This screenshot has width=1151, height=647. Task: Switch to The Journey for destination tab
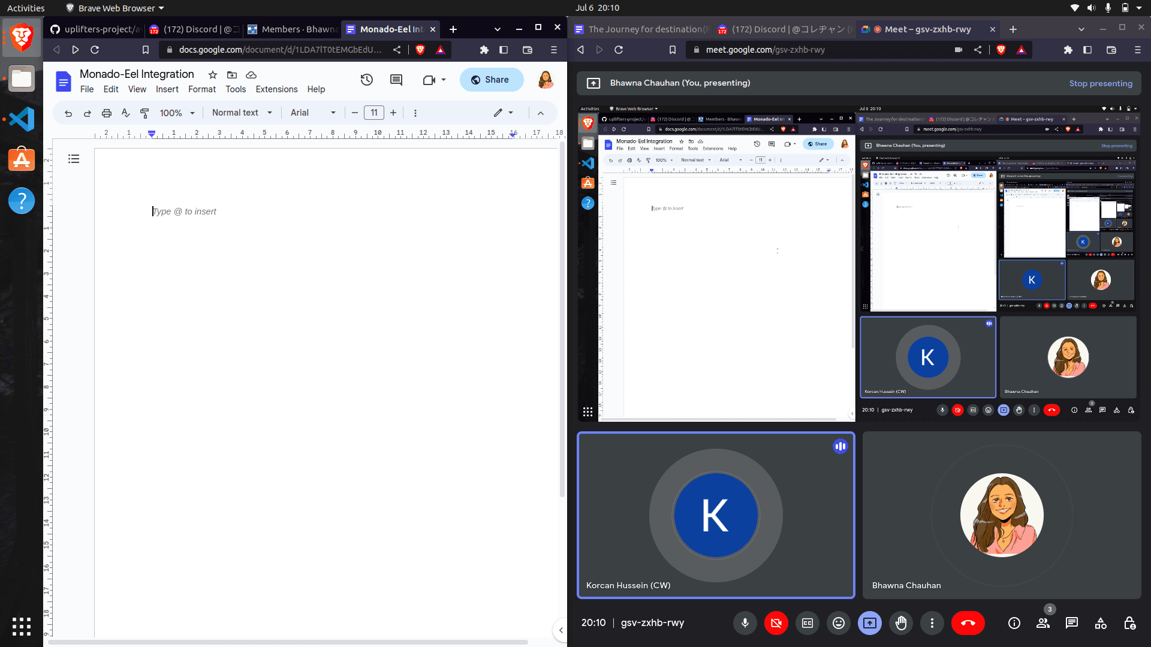[x=641, y=29]
